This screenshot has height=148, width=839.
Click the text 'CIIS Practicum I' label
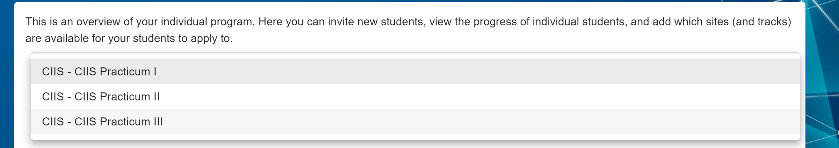coord(115,72)
